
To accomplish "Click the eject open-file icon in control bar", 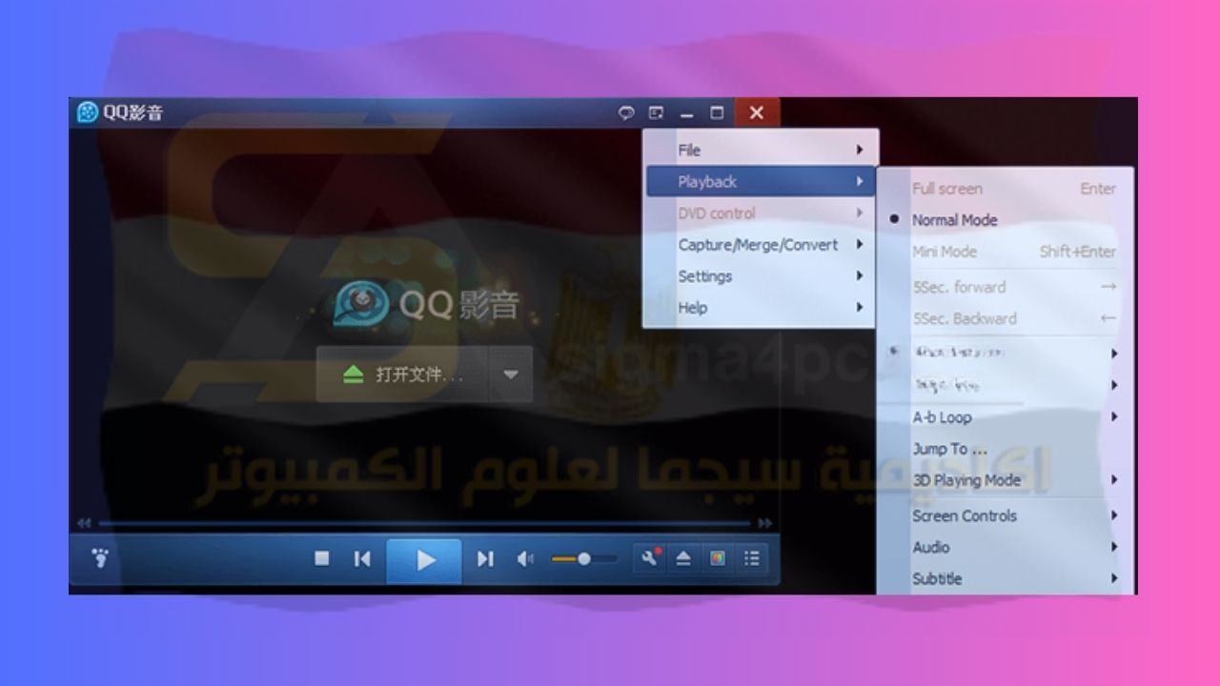I will pos(683,558).
